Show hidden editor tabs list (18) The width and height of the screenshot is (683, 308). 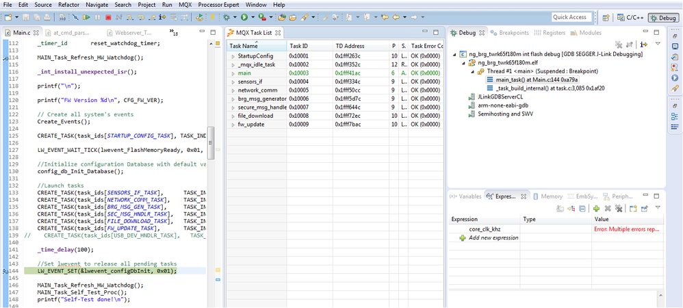173,33
